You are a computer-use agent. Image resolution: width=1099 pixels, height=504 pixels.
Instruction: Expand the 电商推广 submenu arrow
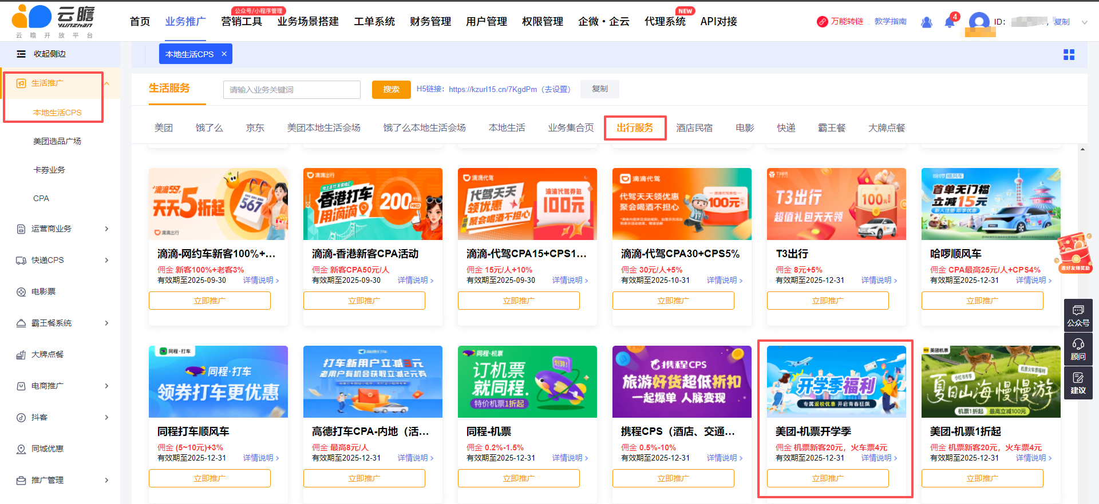pos(106,386)
